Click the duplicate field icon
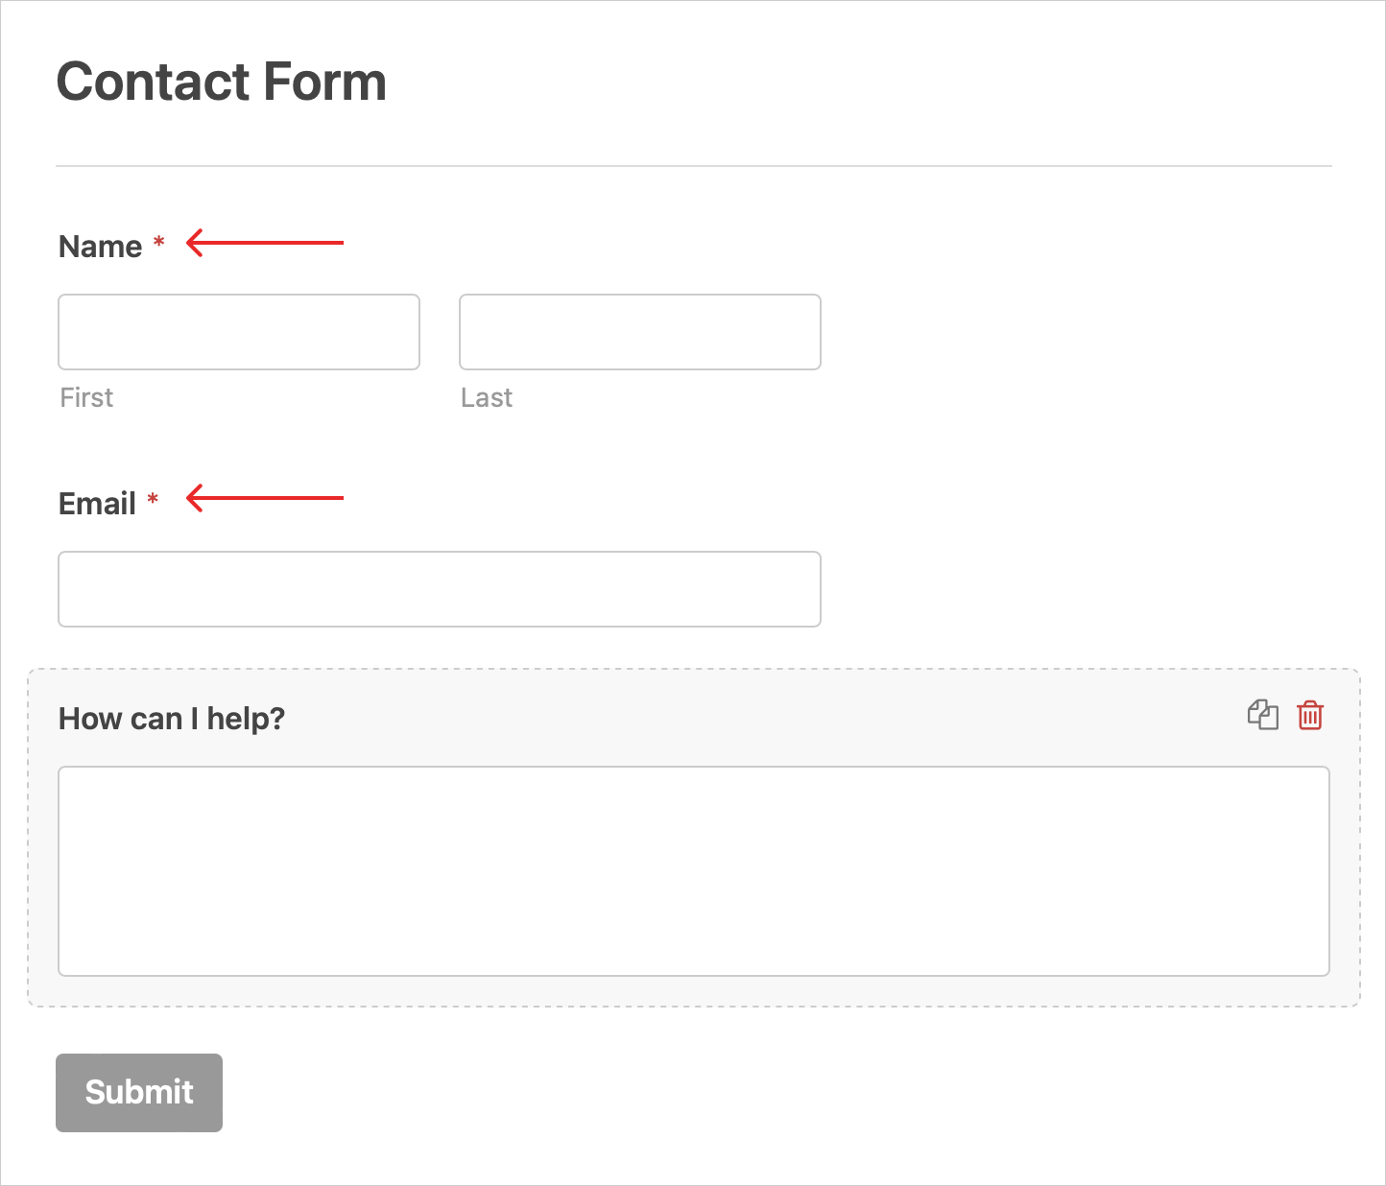The width and height of the screenshot is (1386, 1186). [1263, 715]
